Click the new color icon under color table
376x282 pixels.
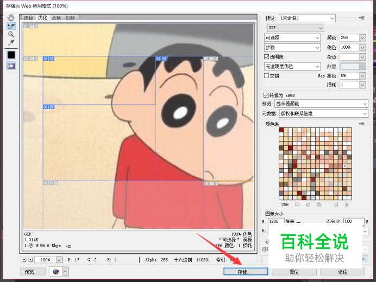click(336, 204)
